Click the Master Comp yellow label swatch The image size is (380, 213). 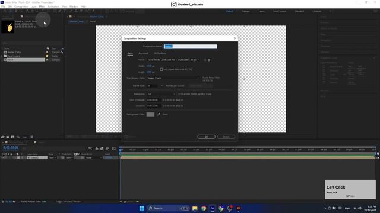click(x=47, y=52)
